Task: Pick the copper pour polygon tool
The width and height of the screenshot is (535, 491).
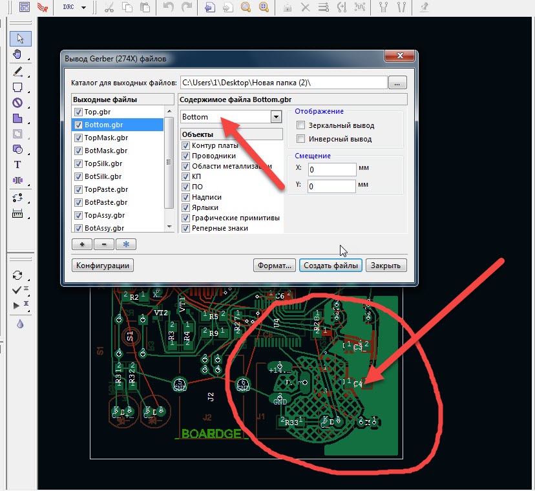Action: pyautogui.click(x=17, y=118)
